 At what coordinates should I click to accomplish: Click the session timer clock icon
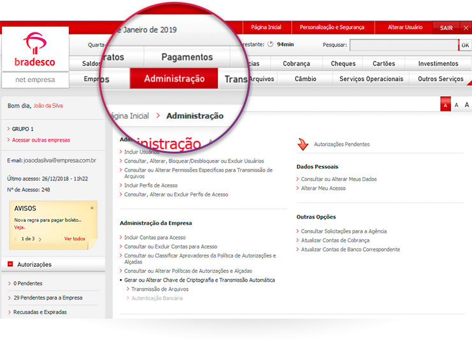click(270, 44)
